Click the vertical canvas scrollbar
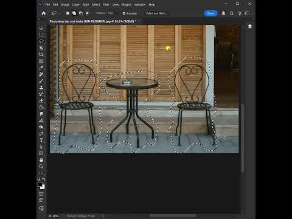Image resolution: width=292 pixels, height=219 pixels. [242, 138]
